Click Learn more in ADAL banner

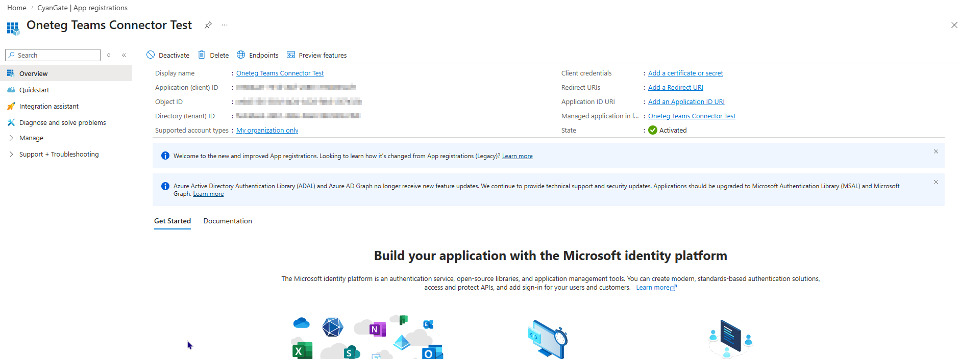[x=208, y=194]
